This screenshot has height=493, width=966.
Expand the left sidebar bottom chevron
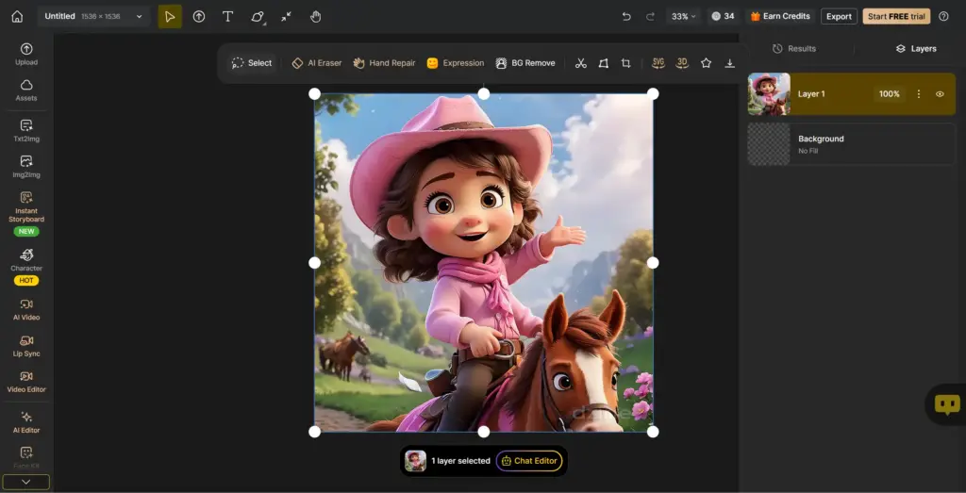[25, 482]
